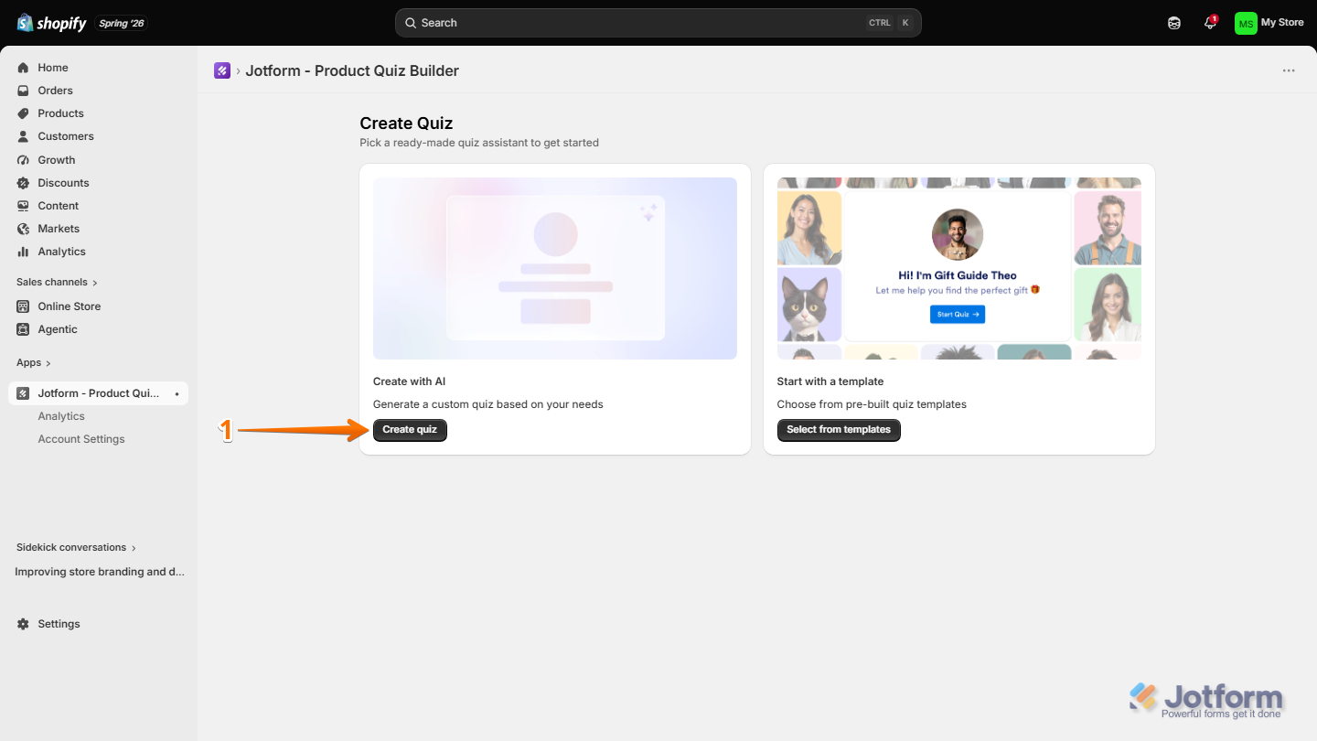Image resolution: width=1317 pixels, height=741 pixels.
Task: Click the Products tag icon
Action: click(24, 113)
